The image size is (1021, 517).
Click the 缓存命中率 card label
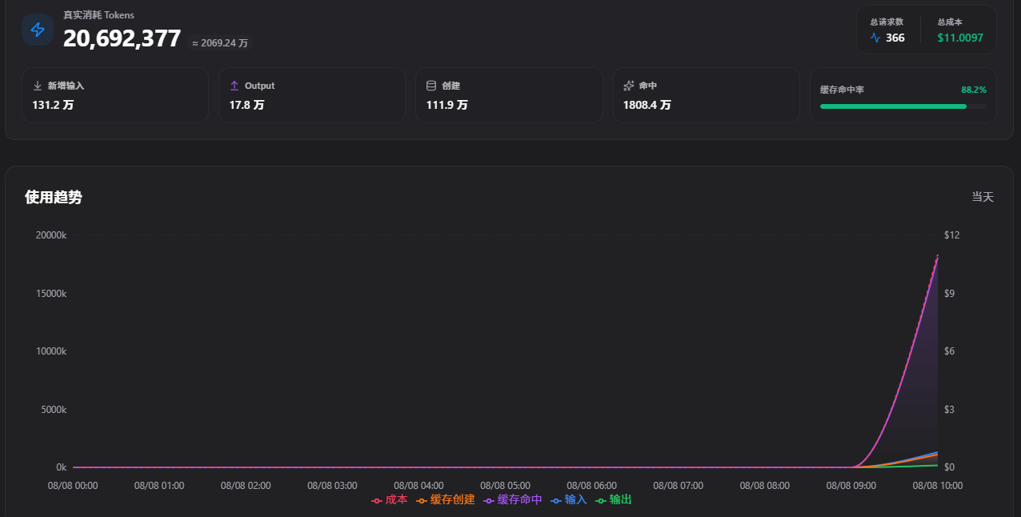pyautogui.click(x=842, y=90)
